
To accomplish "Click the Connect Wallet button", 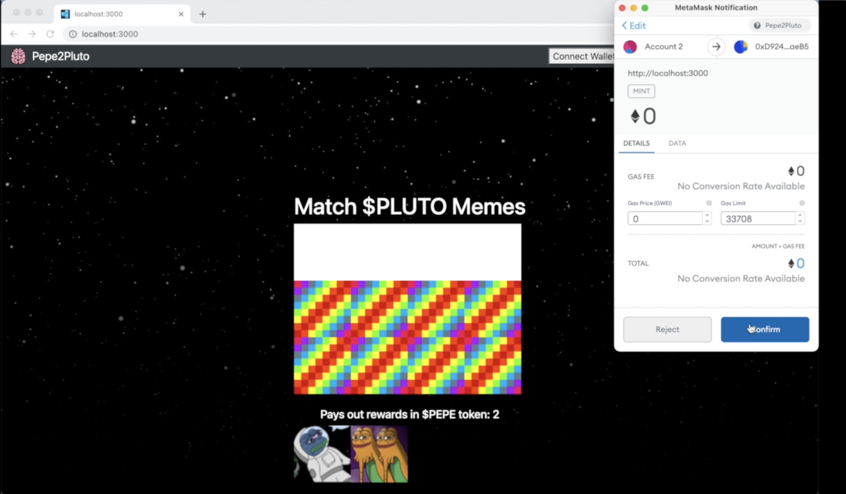I will 582,56.
